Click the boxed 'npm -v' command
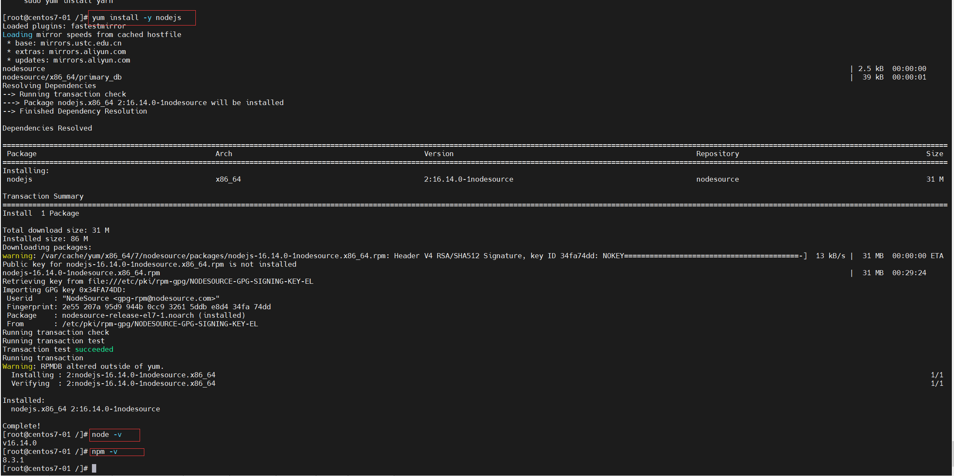954x476 pixels. (x=105, y=451)
